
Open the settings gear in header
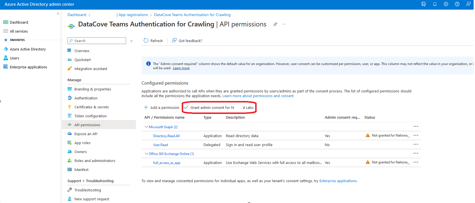pyautogui.click(x=446, y=4)
